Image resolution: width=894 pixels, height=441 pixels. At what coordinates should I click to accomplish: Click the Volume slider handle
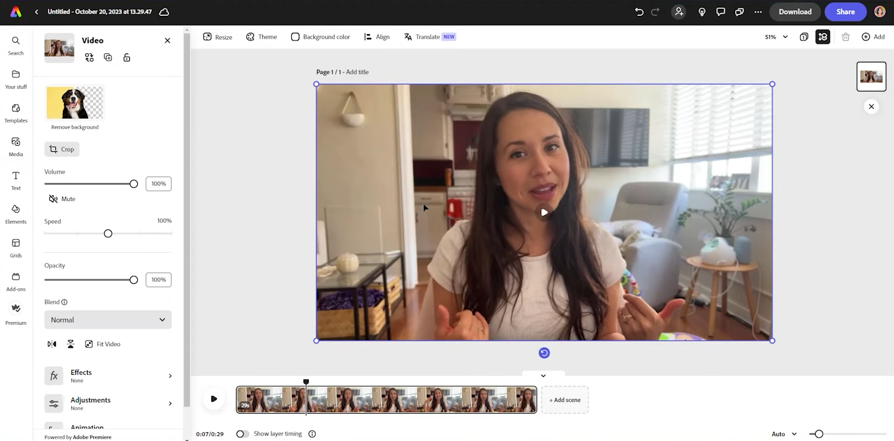[134, 184]
